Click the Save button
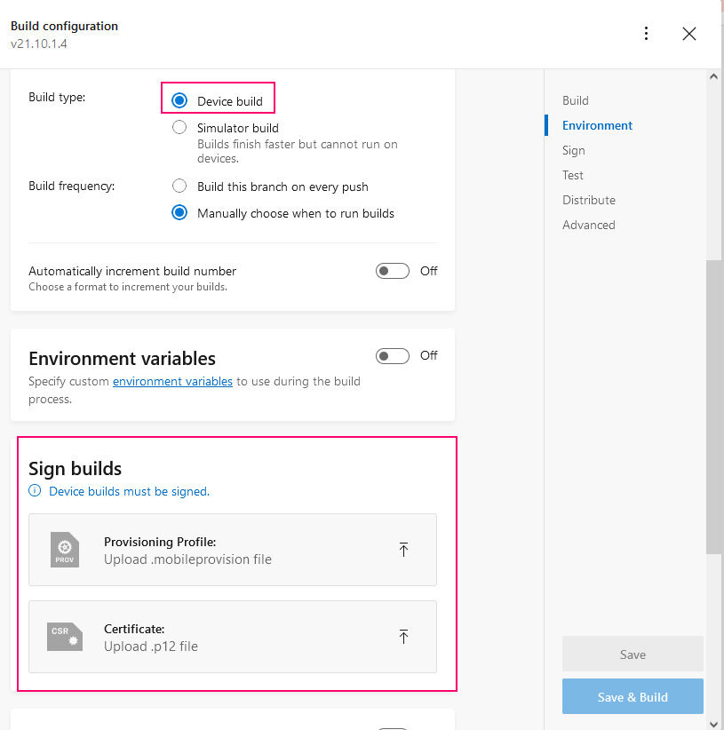Viewport: 724px width, 730px height. pos(633,655)
